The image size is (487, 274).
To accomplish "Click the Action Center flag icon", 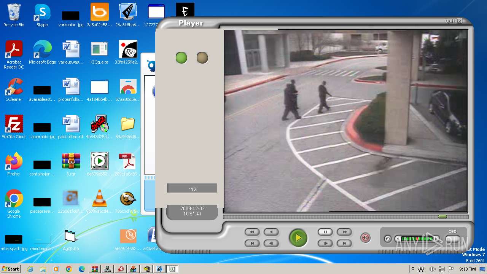I will 451,269.
